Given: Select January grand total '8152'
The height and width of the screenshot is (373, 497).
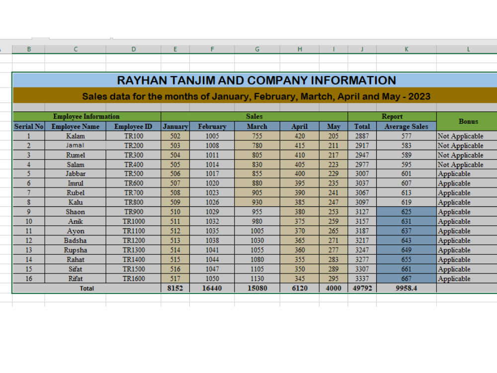Looking at the screenshot, I should 175,288.
